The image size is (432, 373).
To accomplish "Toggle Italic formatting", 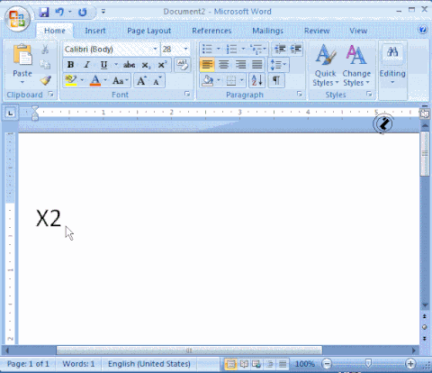I will point(87,65).
